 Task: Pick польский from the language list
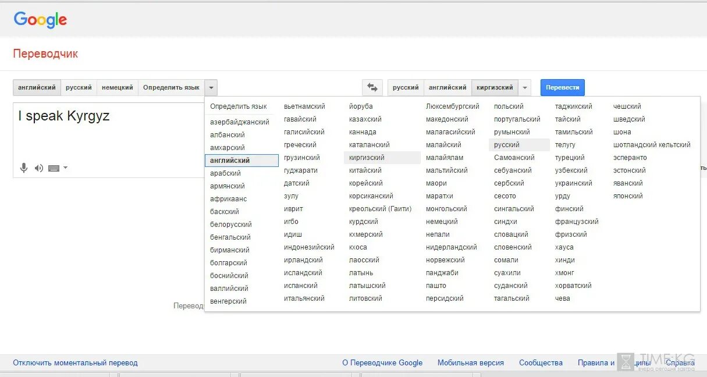tap(509, 106)
